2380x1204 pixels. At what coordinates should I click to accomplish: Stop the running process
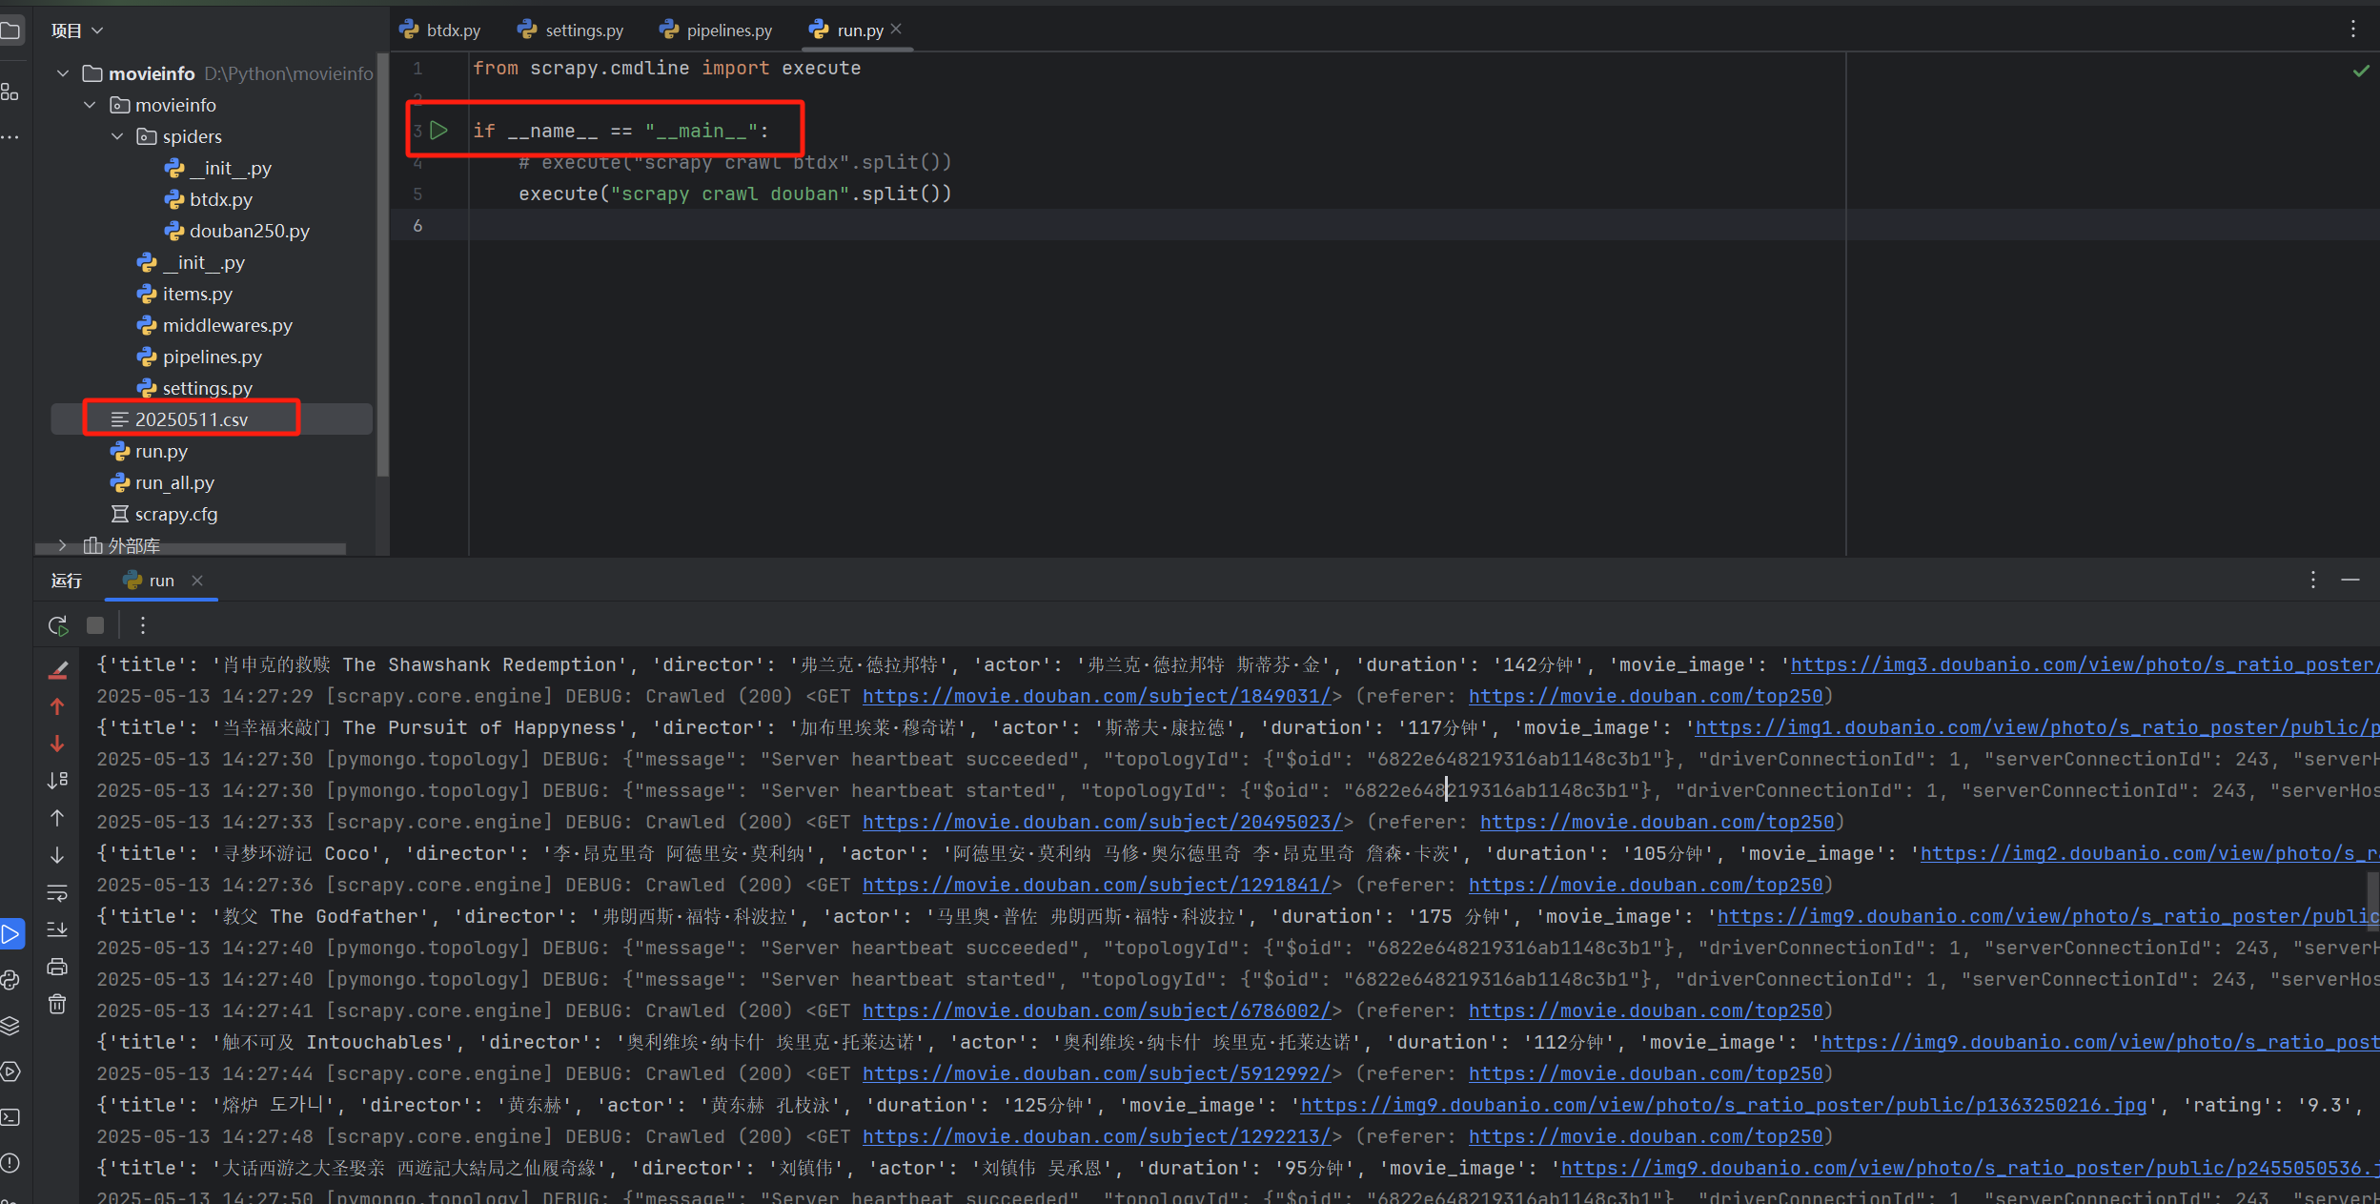pos(95,625)
